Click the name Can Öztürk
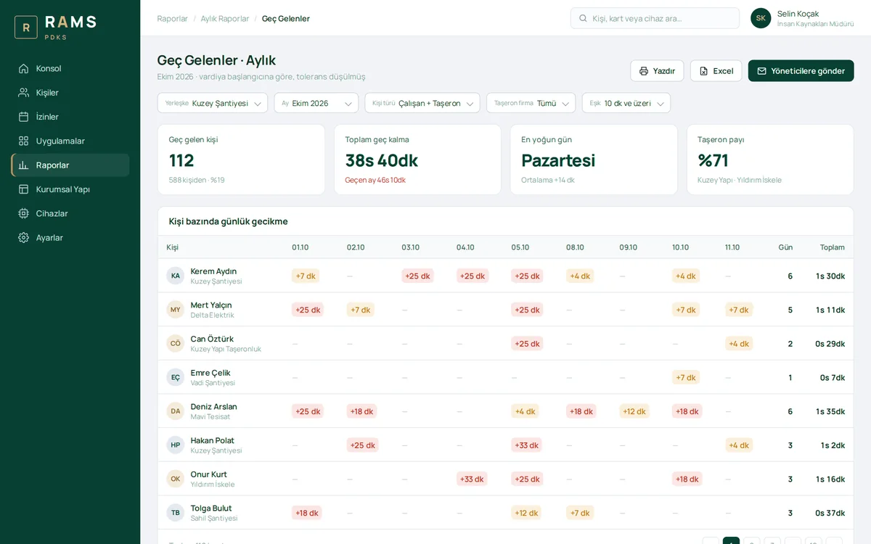The width and height of the screenshot is (871, 544). pos(212,339)
